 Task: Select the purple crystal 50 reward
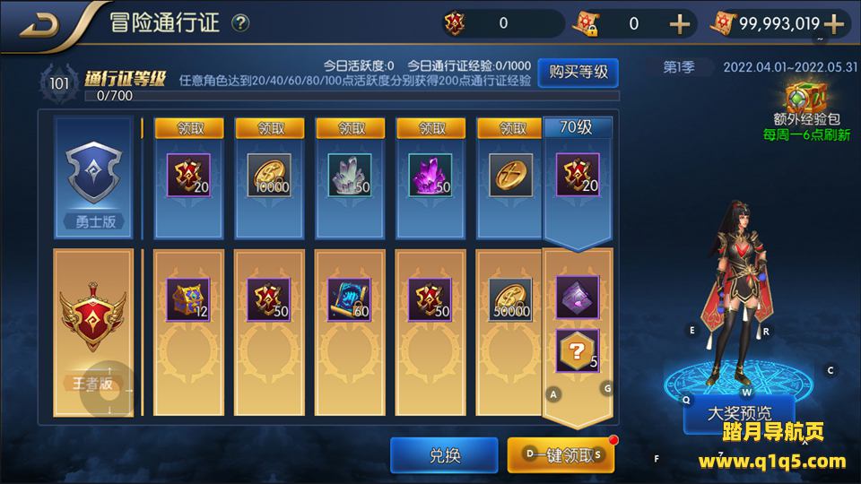[430, 175]
